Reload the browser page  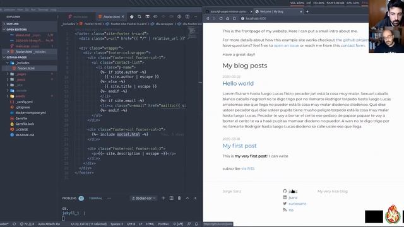tap(221, 18)
